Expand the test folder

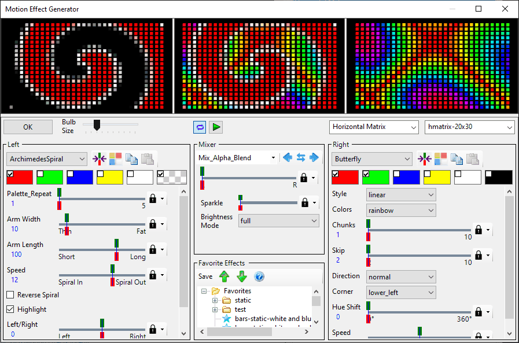(215, 309)
